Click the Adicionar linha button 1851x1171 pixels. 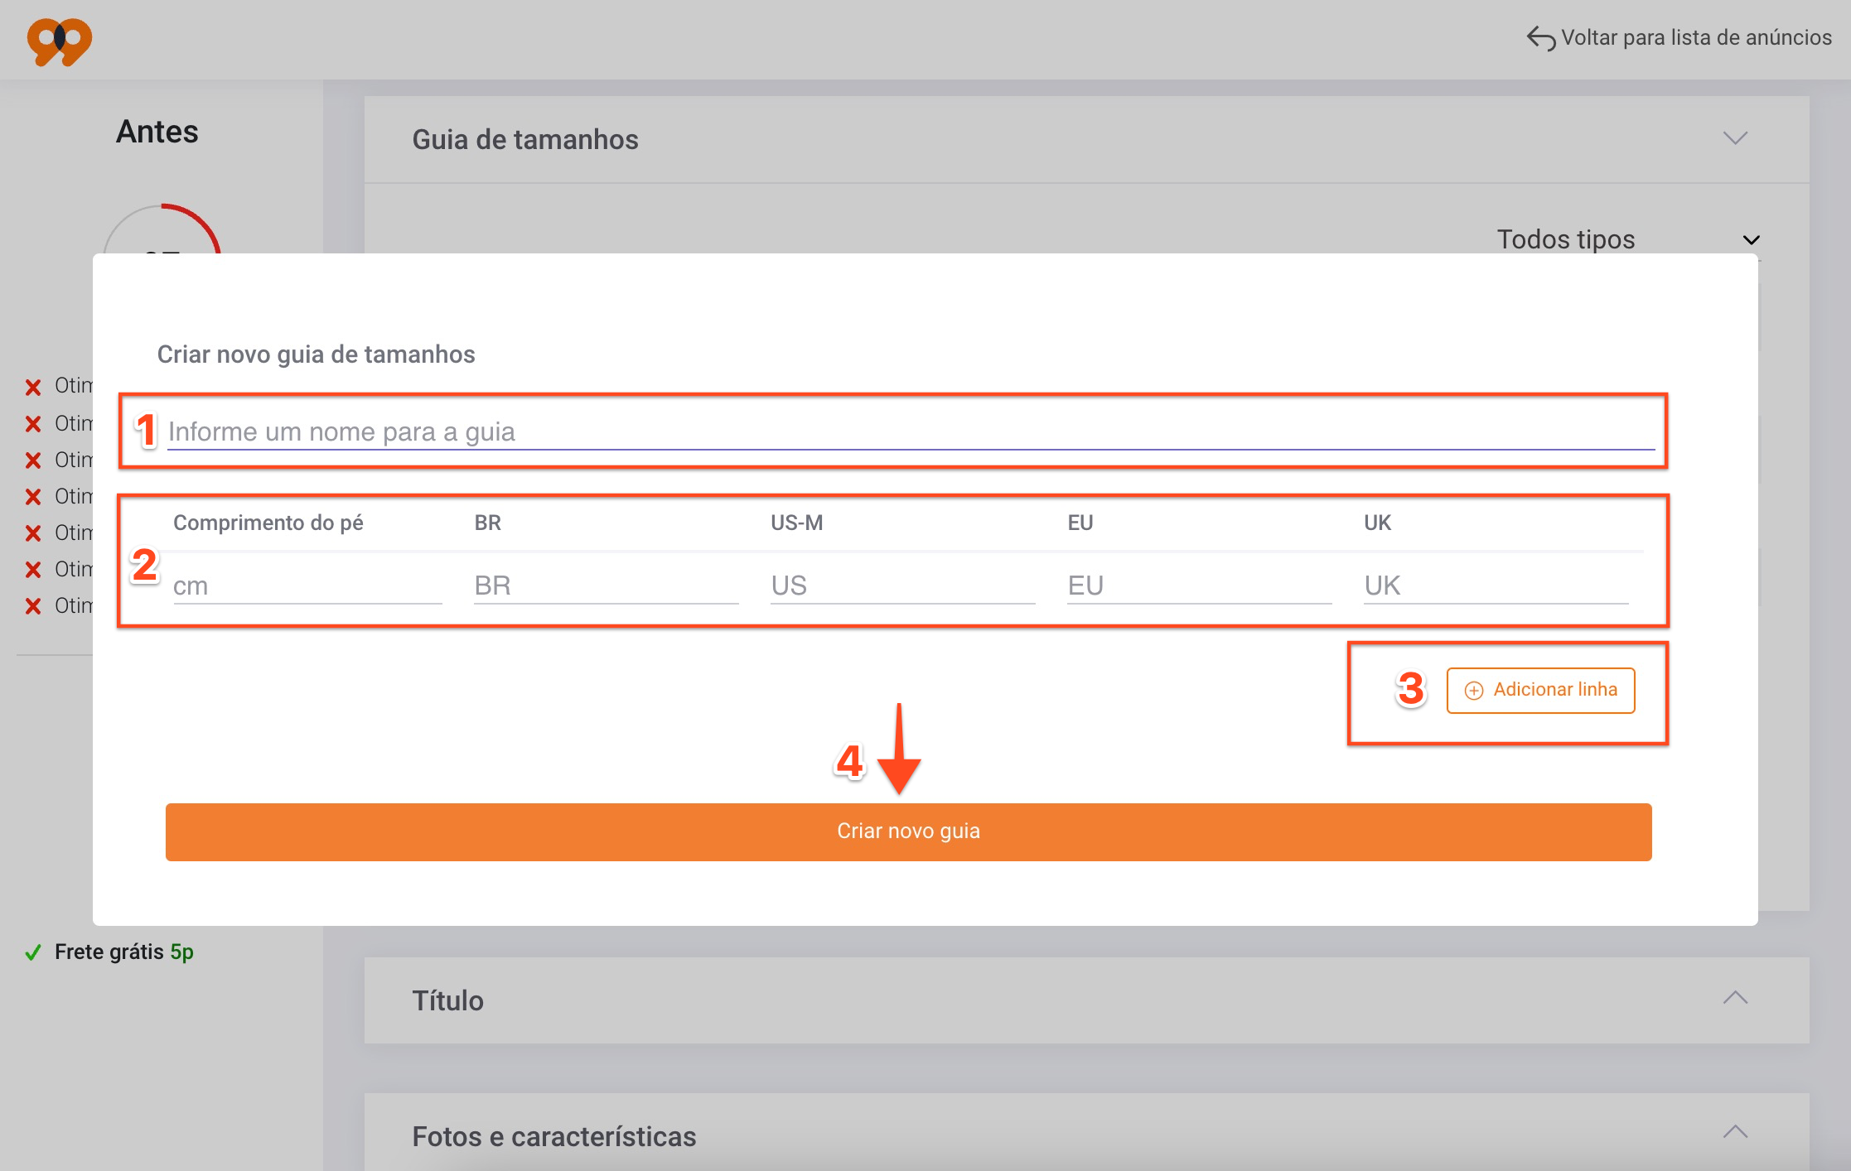[x=1540, y=691]
